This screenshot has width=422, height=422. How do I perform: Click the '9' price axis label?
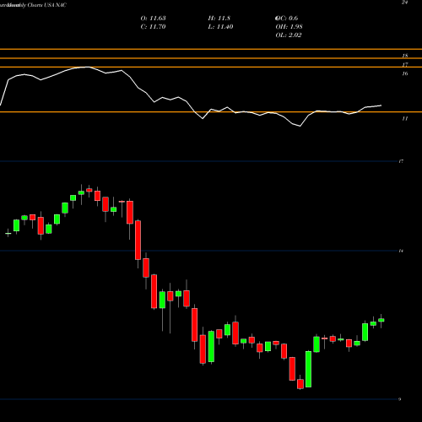coord(400,399)
